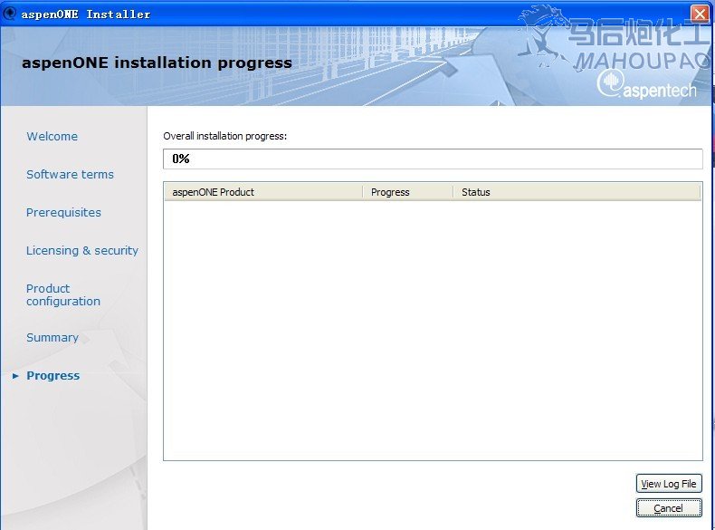Click the Status column header
715x530 pixels.
(577, 192)
